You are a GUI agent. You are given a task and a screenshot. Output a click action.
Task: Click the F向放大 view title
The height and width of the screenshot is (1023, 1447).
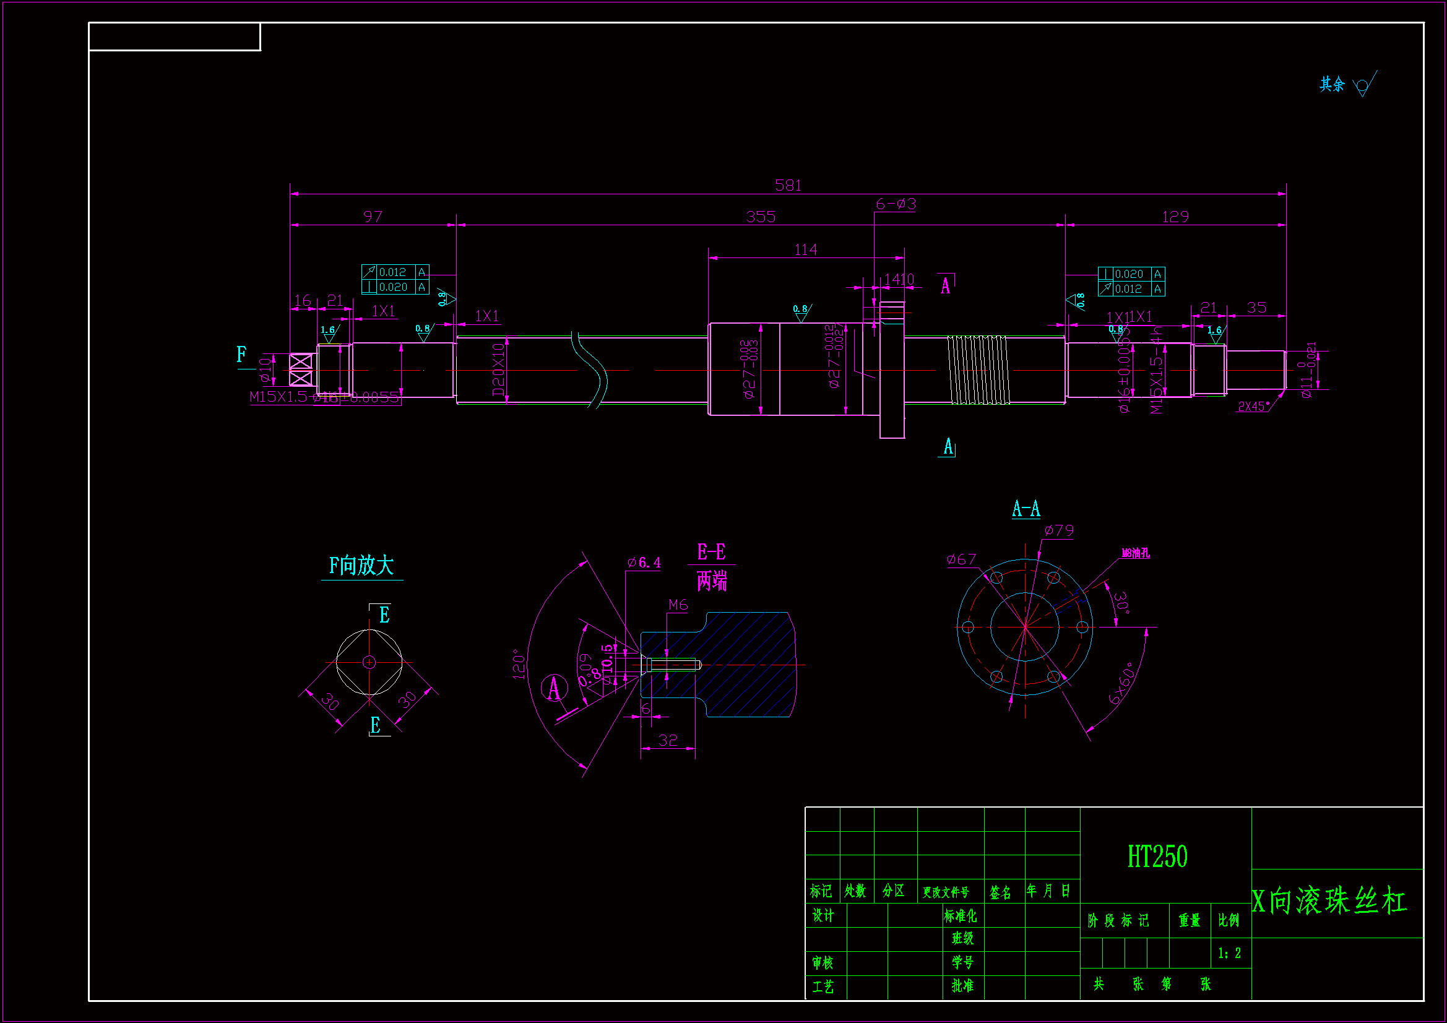(361, 566)
